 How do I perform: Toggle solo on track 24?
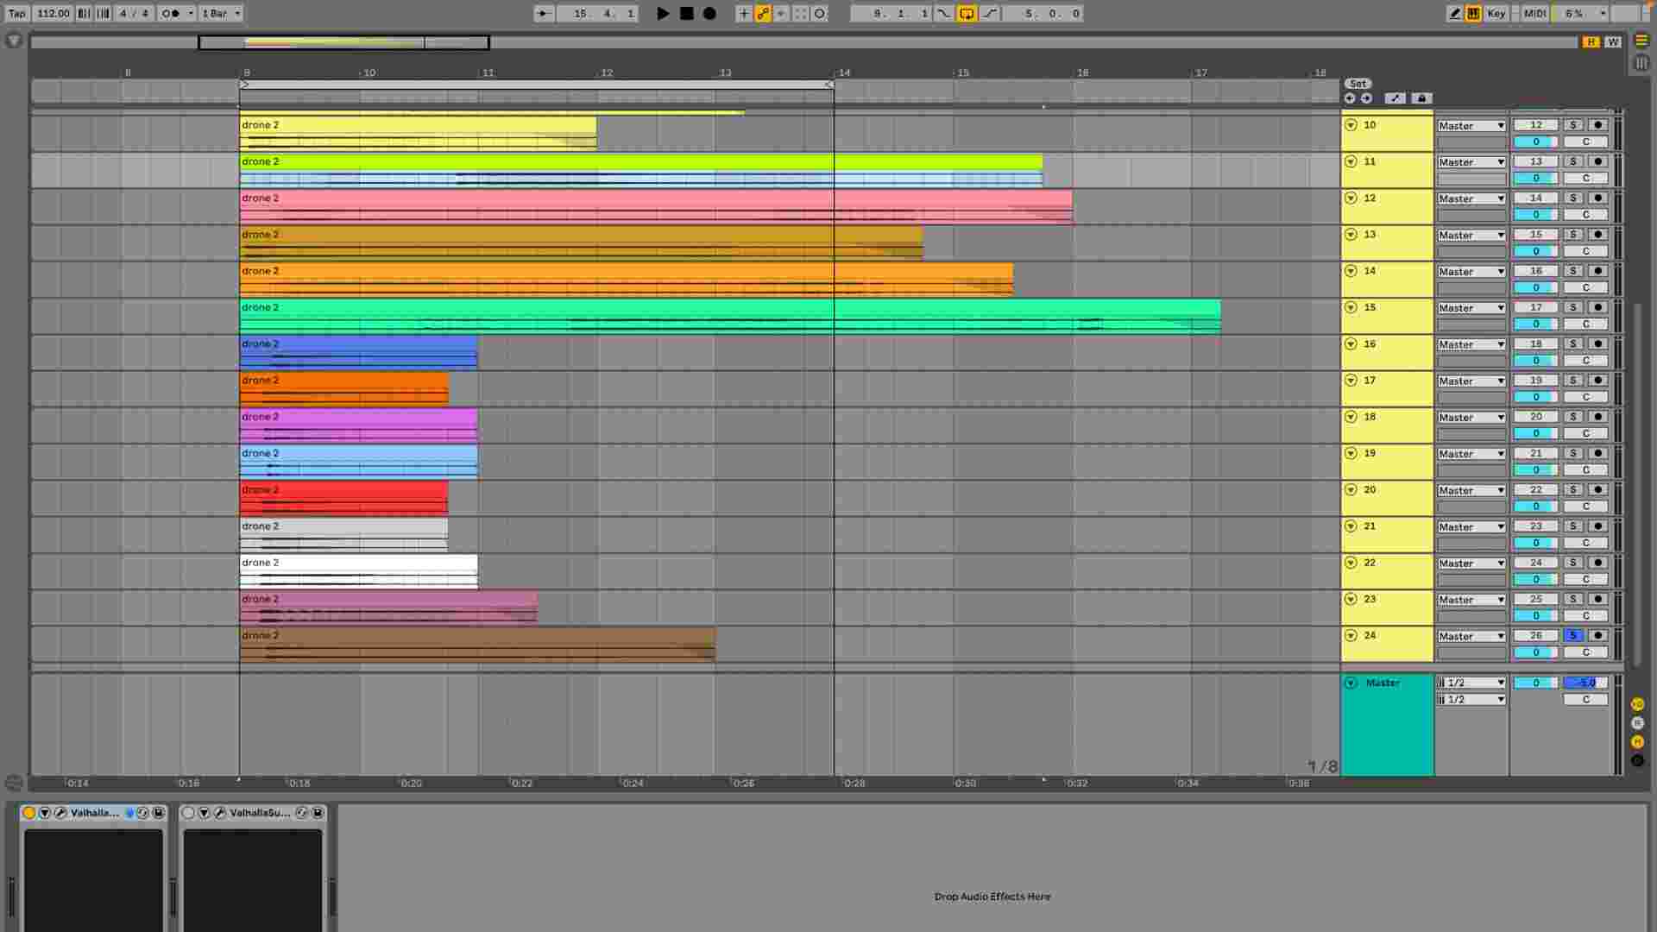click(x=1572, y=635)
